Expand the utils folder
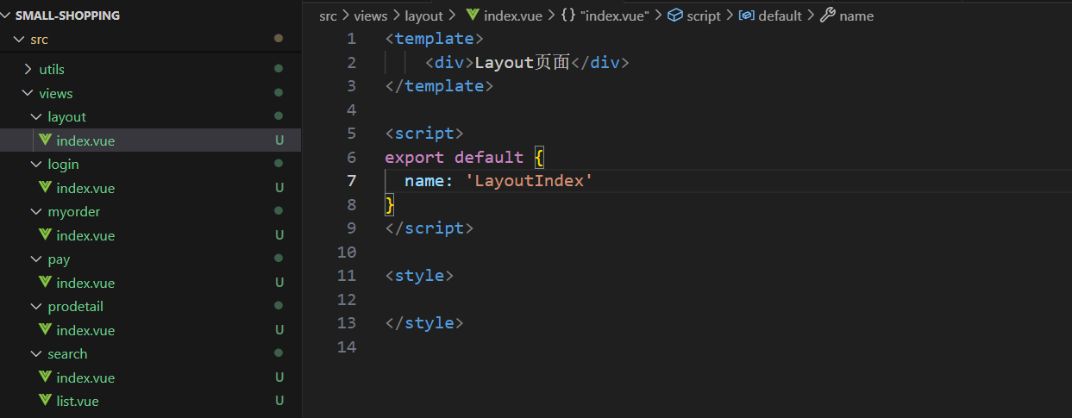The image size is (1072, 418). click(28, 69)
